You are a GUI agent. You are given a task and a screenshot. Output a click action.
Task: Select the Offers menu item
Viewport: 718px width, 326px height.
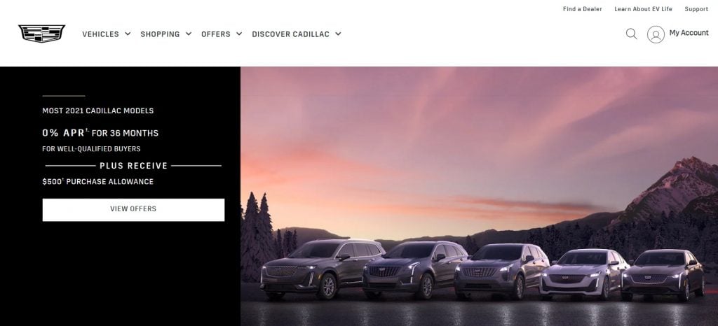click(x=216, y=34)
